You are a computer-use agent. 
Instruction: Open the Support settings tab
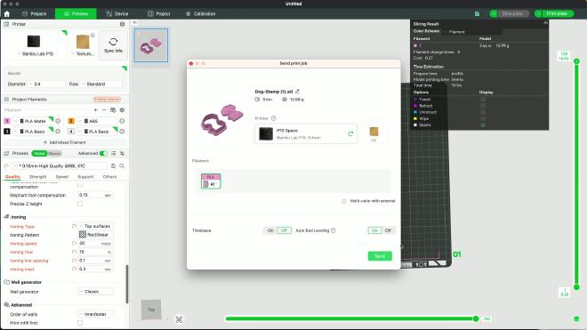tap(85, 177)
